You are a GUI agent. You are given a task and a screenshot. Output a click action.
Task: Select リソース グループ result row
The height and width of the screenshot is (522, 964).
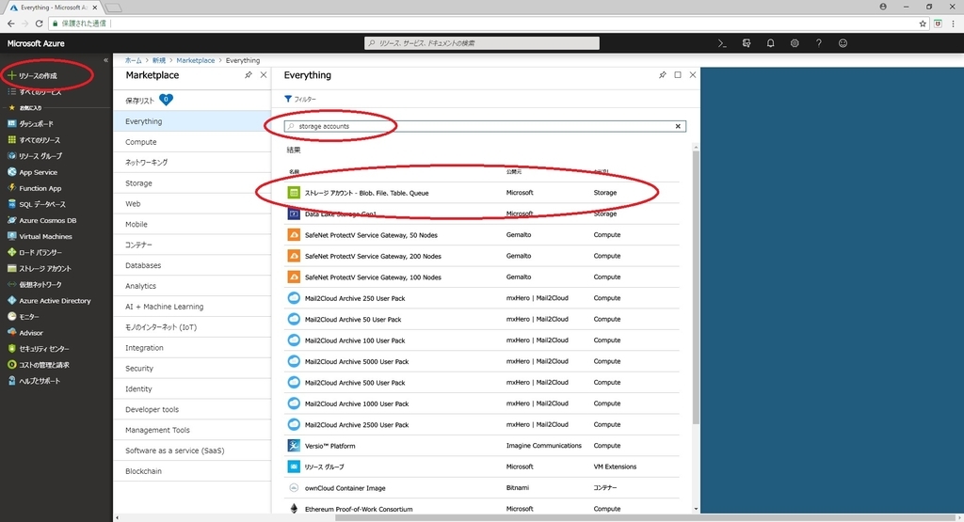point(482,467)
